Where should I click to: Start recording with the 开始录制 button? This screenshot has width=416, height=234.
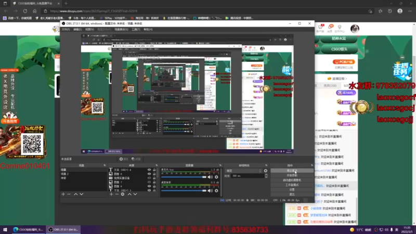292,175
